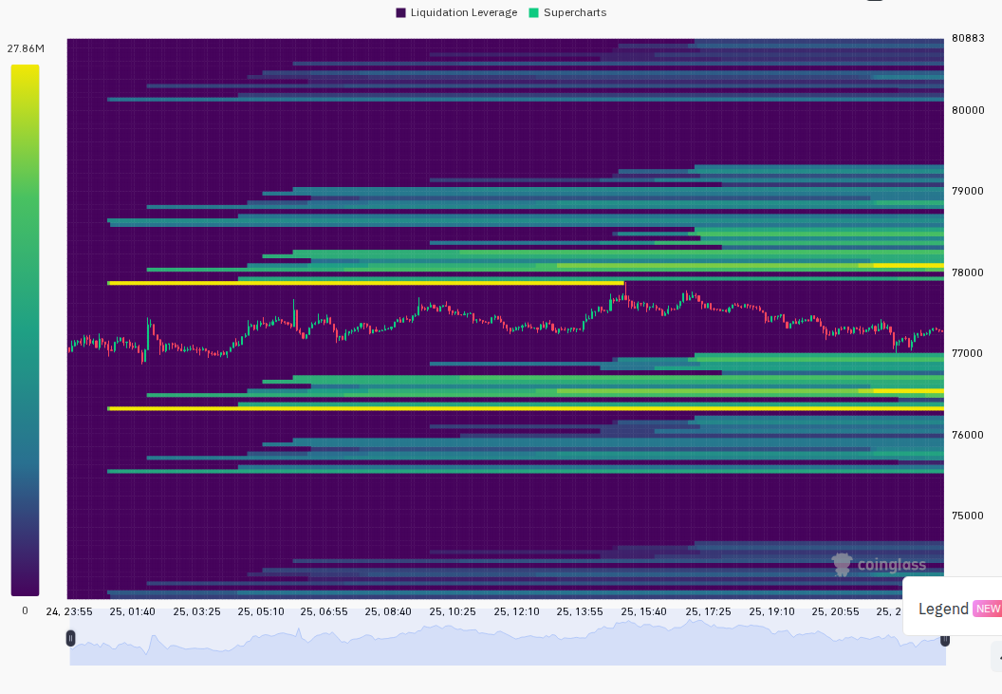This screenshot has height=694, width=1002.
Task: Click the right range handle of navigator
Action: [945, 639]
